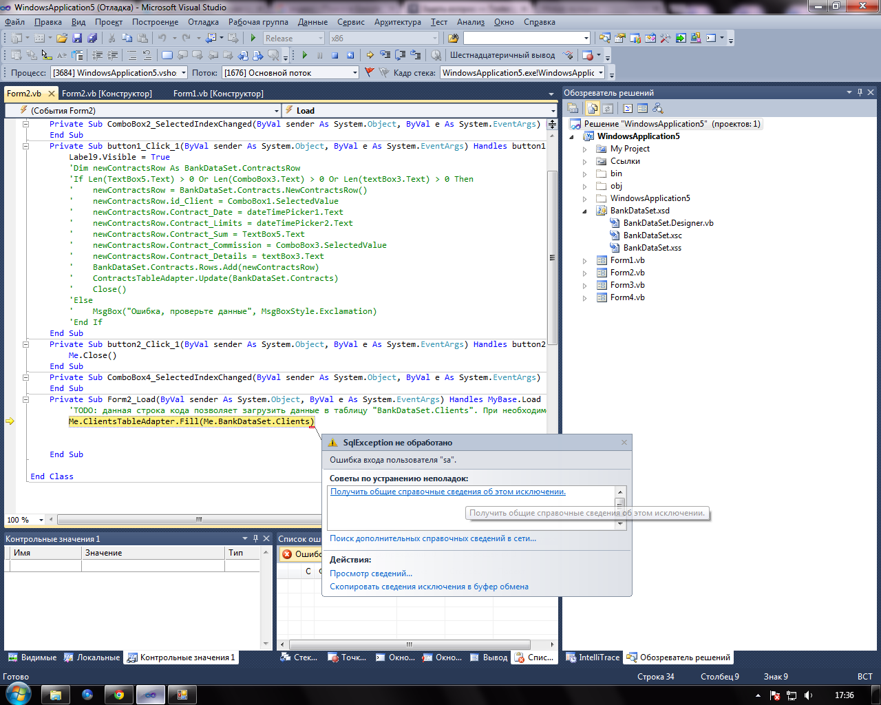Expand the Form1.vb tree node

pyautogui.click(x=585, y=260)
